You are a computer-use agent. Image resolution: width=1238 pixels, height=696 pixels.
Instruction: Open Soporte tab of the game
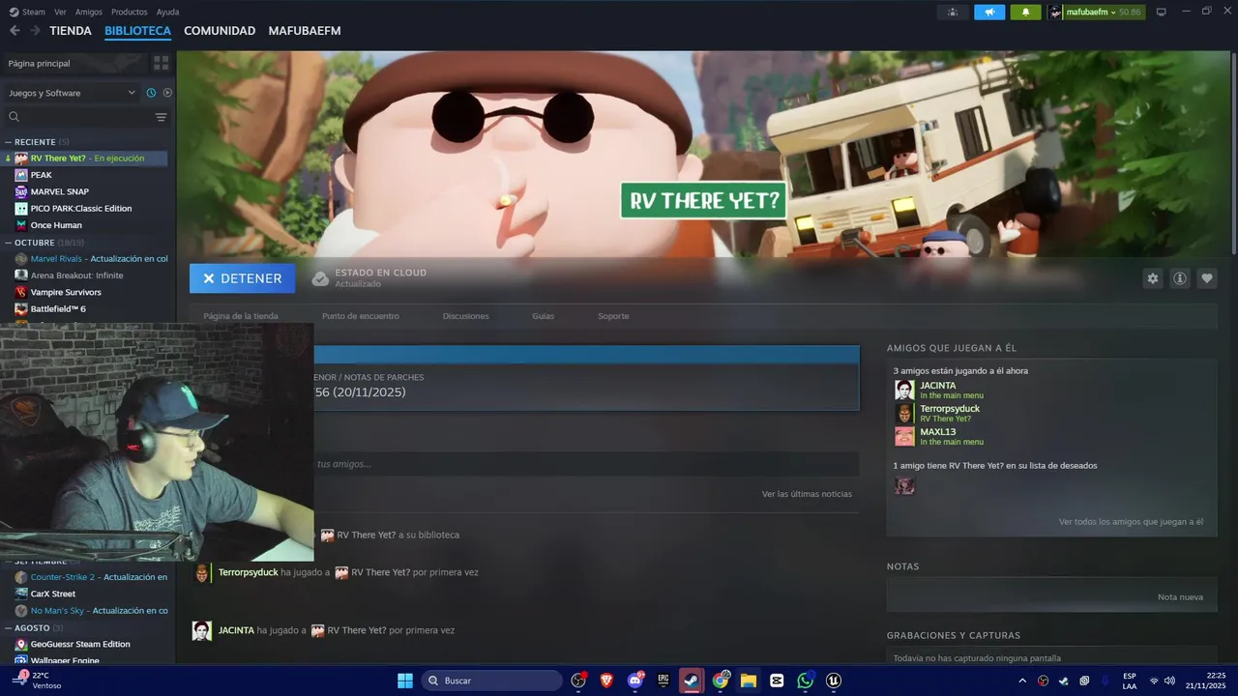tap(613, 316)
